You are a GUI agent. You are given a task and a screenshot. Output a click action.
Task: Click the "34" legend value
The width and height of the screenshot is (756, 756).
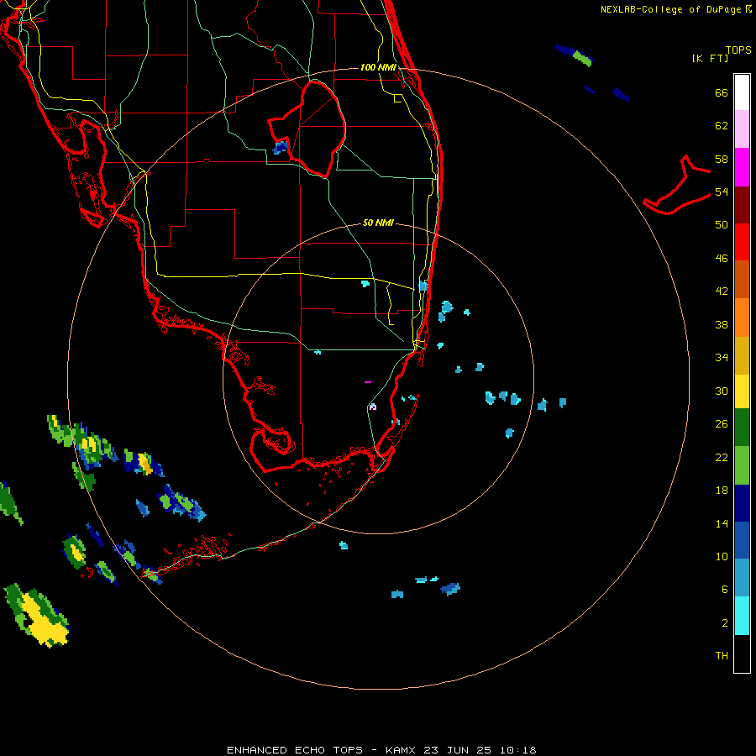pos(722,358)
